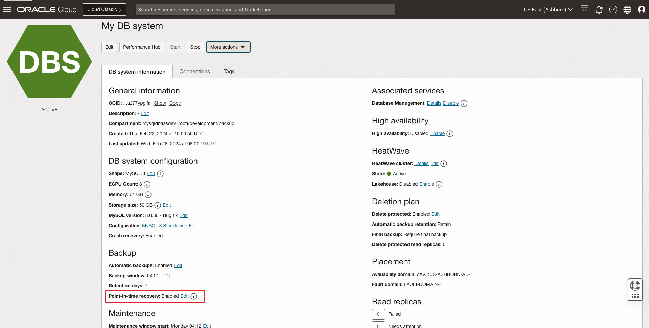Click the help question mark icon
Viewport: 649px width, 328px height.
(613, 9)
